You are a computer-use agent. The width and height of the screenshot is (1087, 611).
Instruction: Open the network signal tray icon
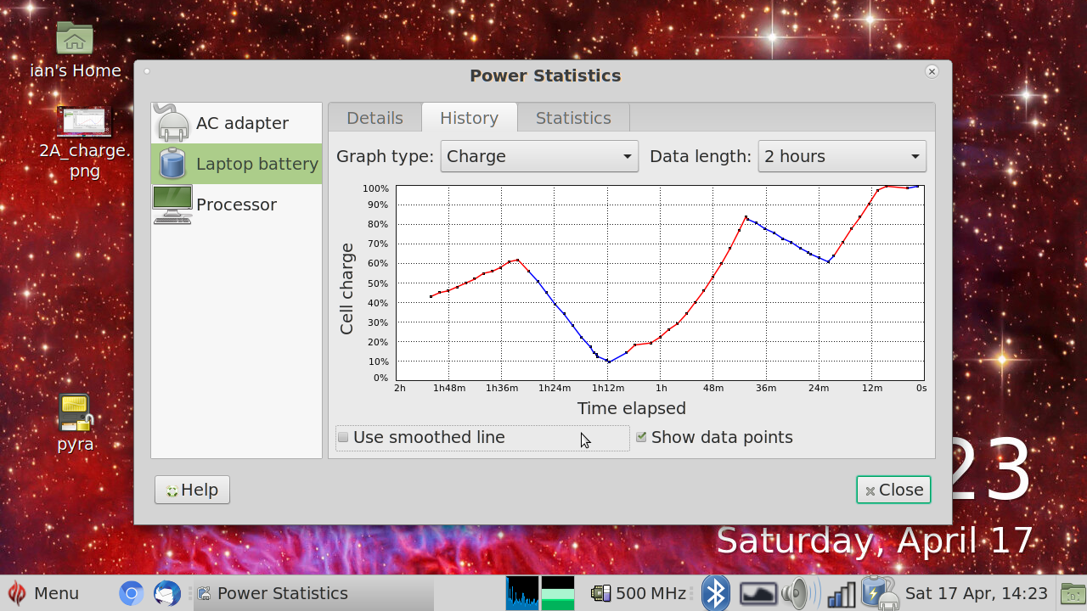point(841,593)
